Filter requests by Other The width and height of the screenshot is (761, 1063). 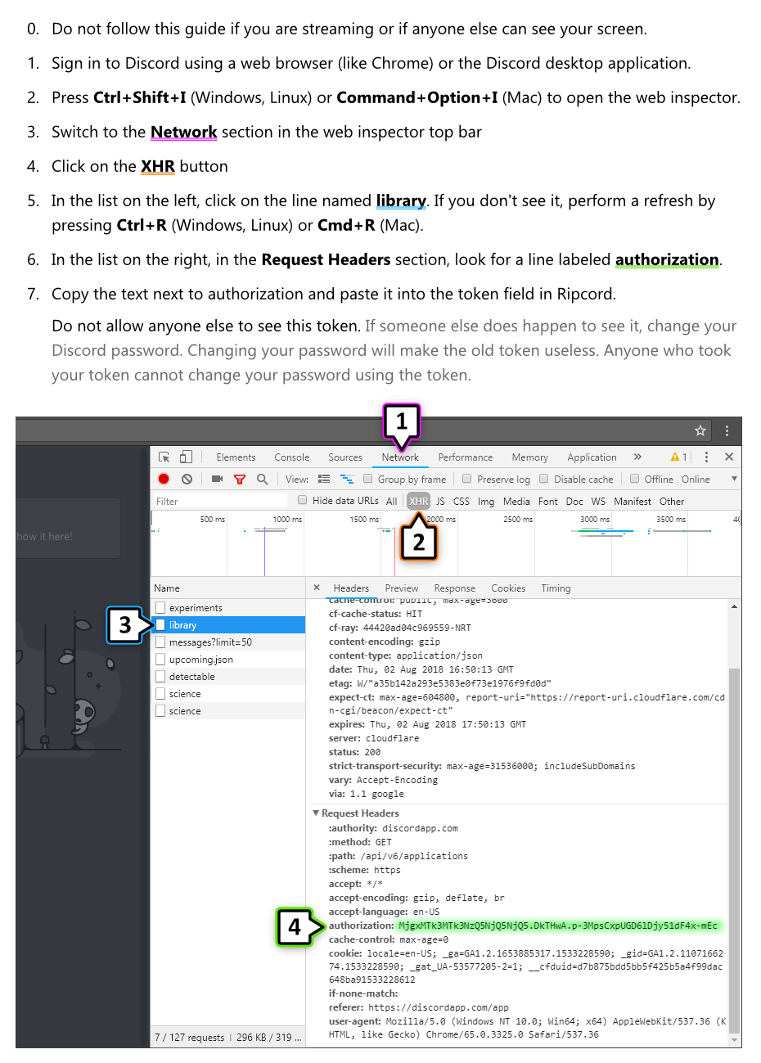[672, 502]
